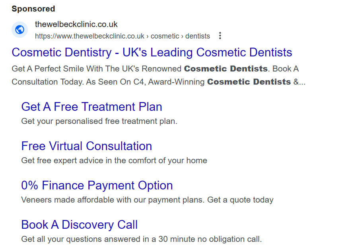The height and width of the screenshot is (249, 340).
Task: Click the thewelbeckclinic.co.uk site name
Action: (x=76, y=24)
